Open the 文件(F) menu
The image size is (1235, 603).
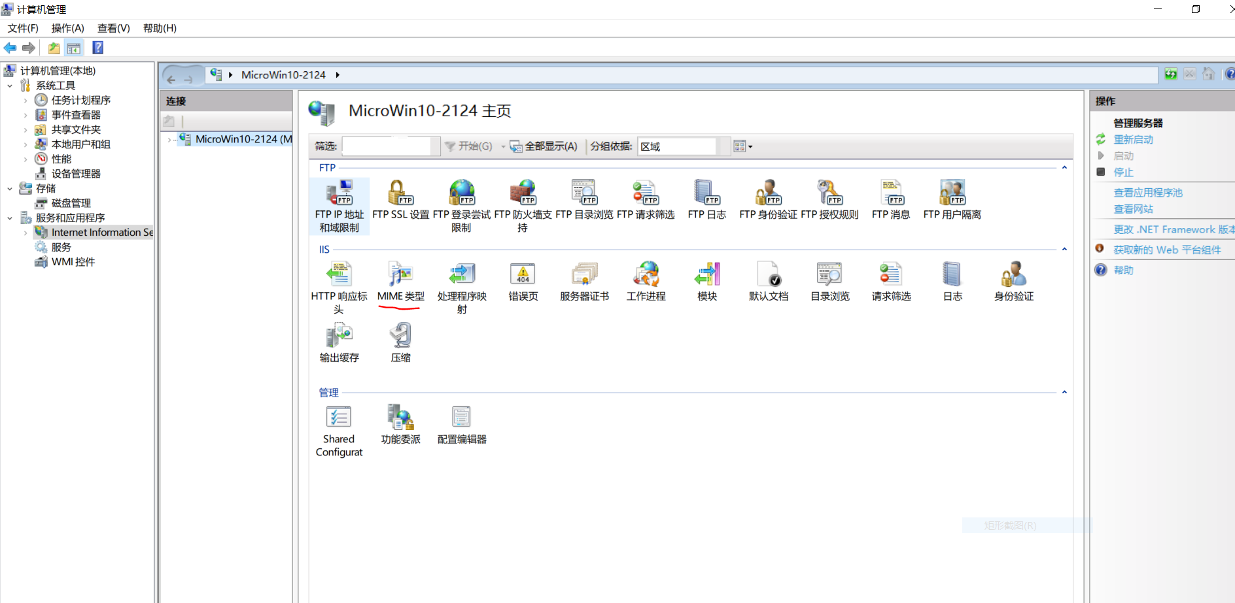pyautogui.click(x=23, y=28)
